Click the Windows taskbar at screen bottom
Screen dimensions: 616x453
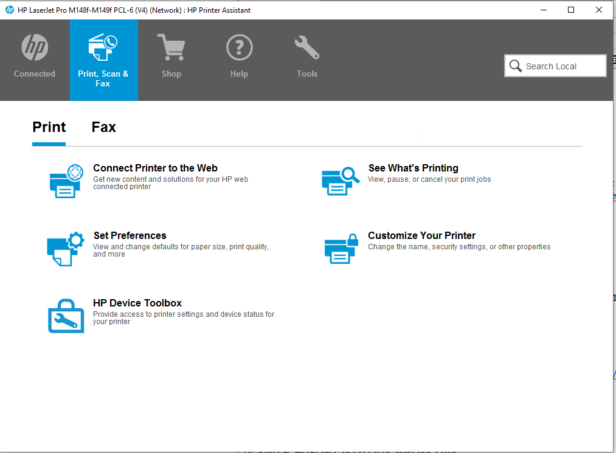tap(308, 450)
